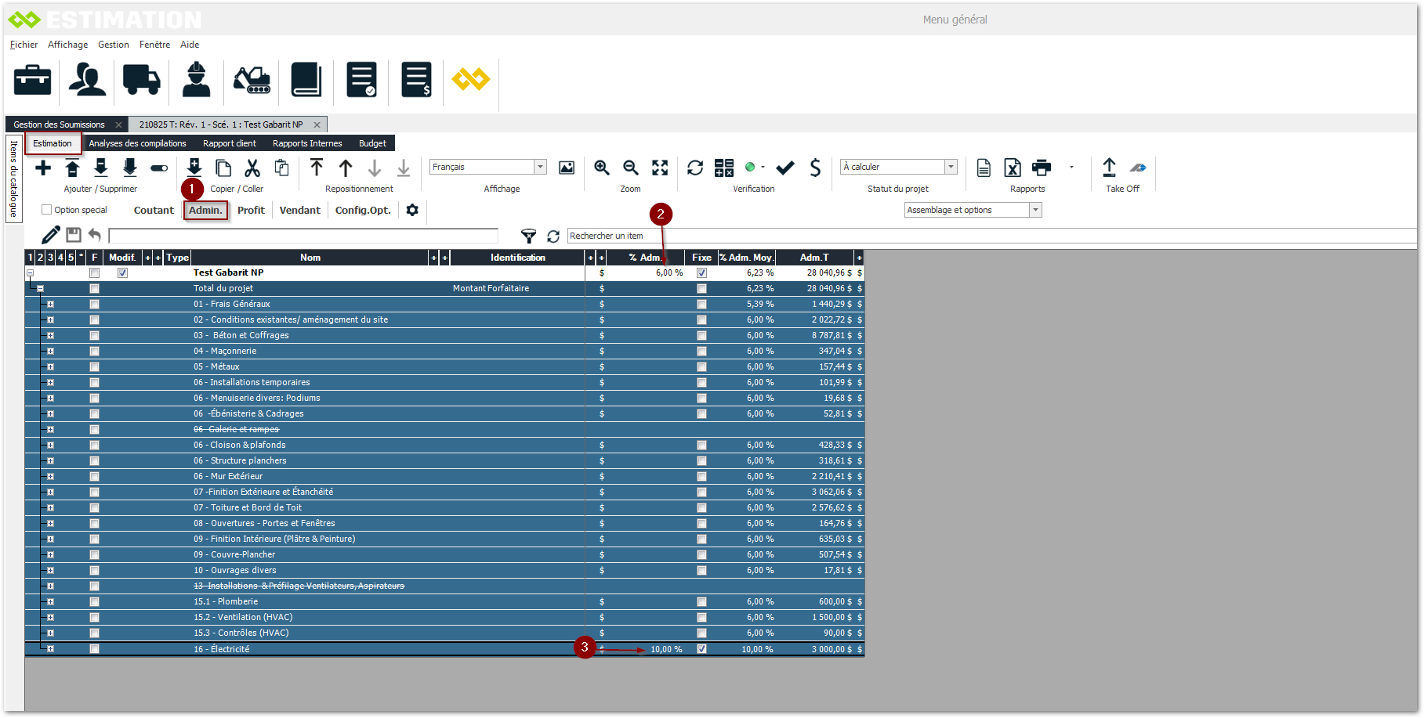Click the printer icon under Rapports
The image size is (1424, 718).
(x=1042, y=168)
